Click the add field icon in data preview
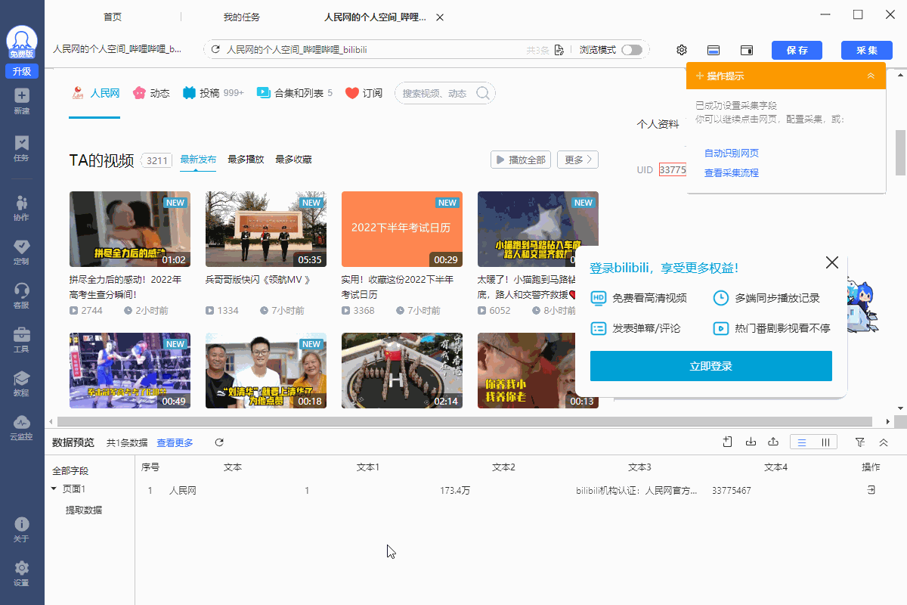Image resolution: width=907 pixels, height=605 pixels. pos(727,442)
